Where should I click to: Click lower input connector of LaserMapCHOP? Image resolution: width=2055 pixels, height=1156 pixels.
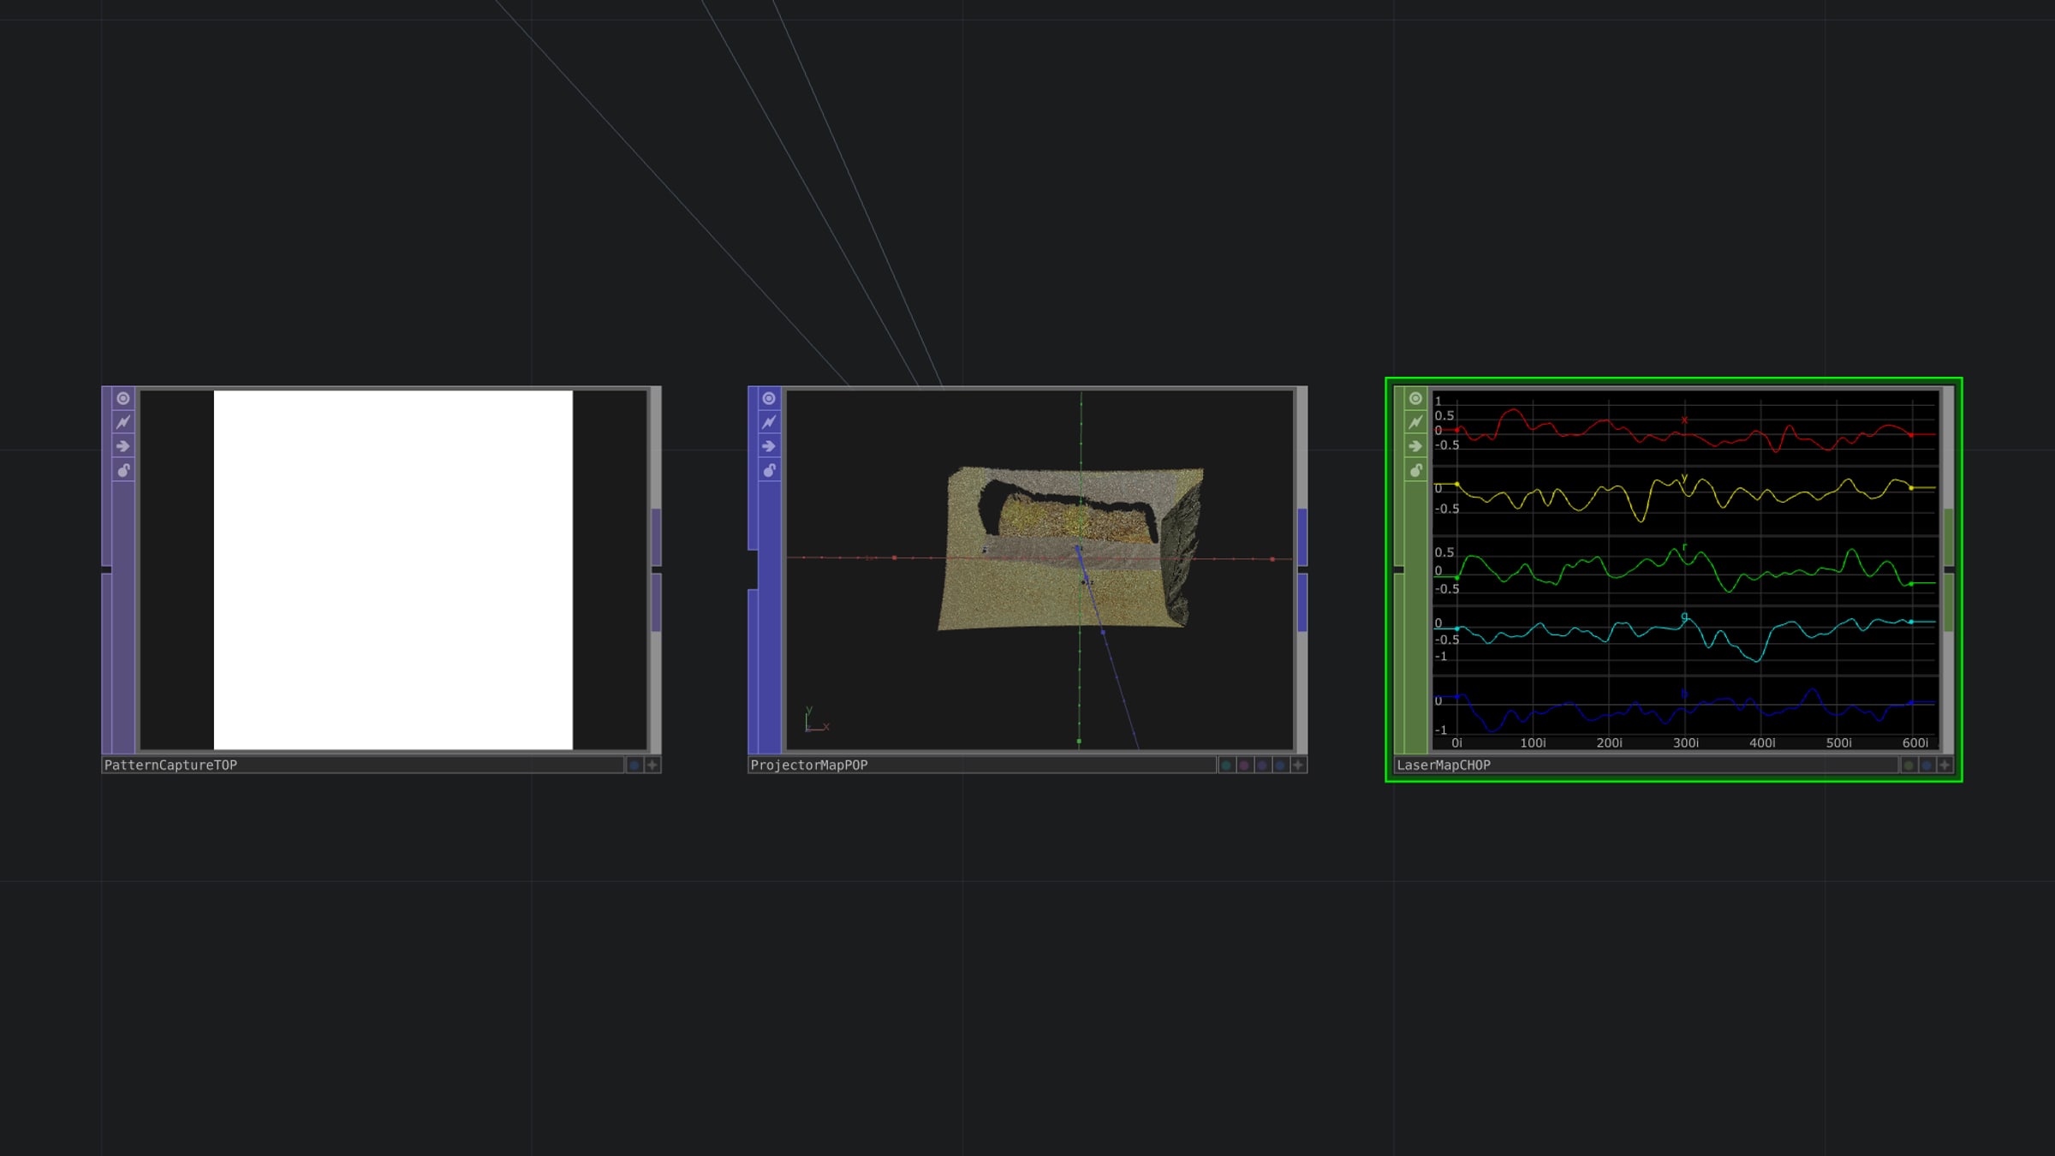pos(1399,664)
